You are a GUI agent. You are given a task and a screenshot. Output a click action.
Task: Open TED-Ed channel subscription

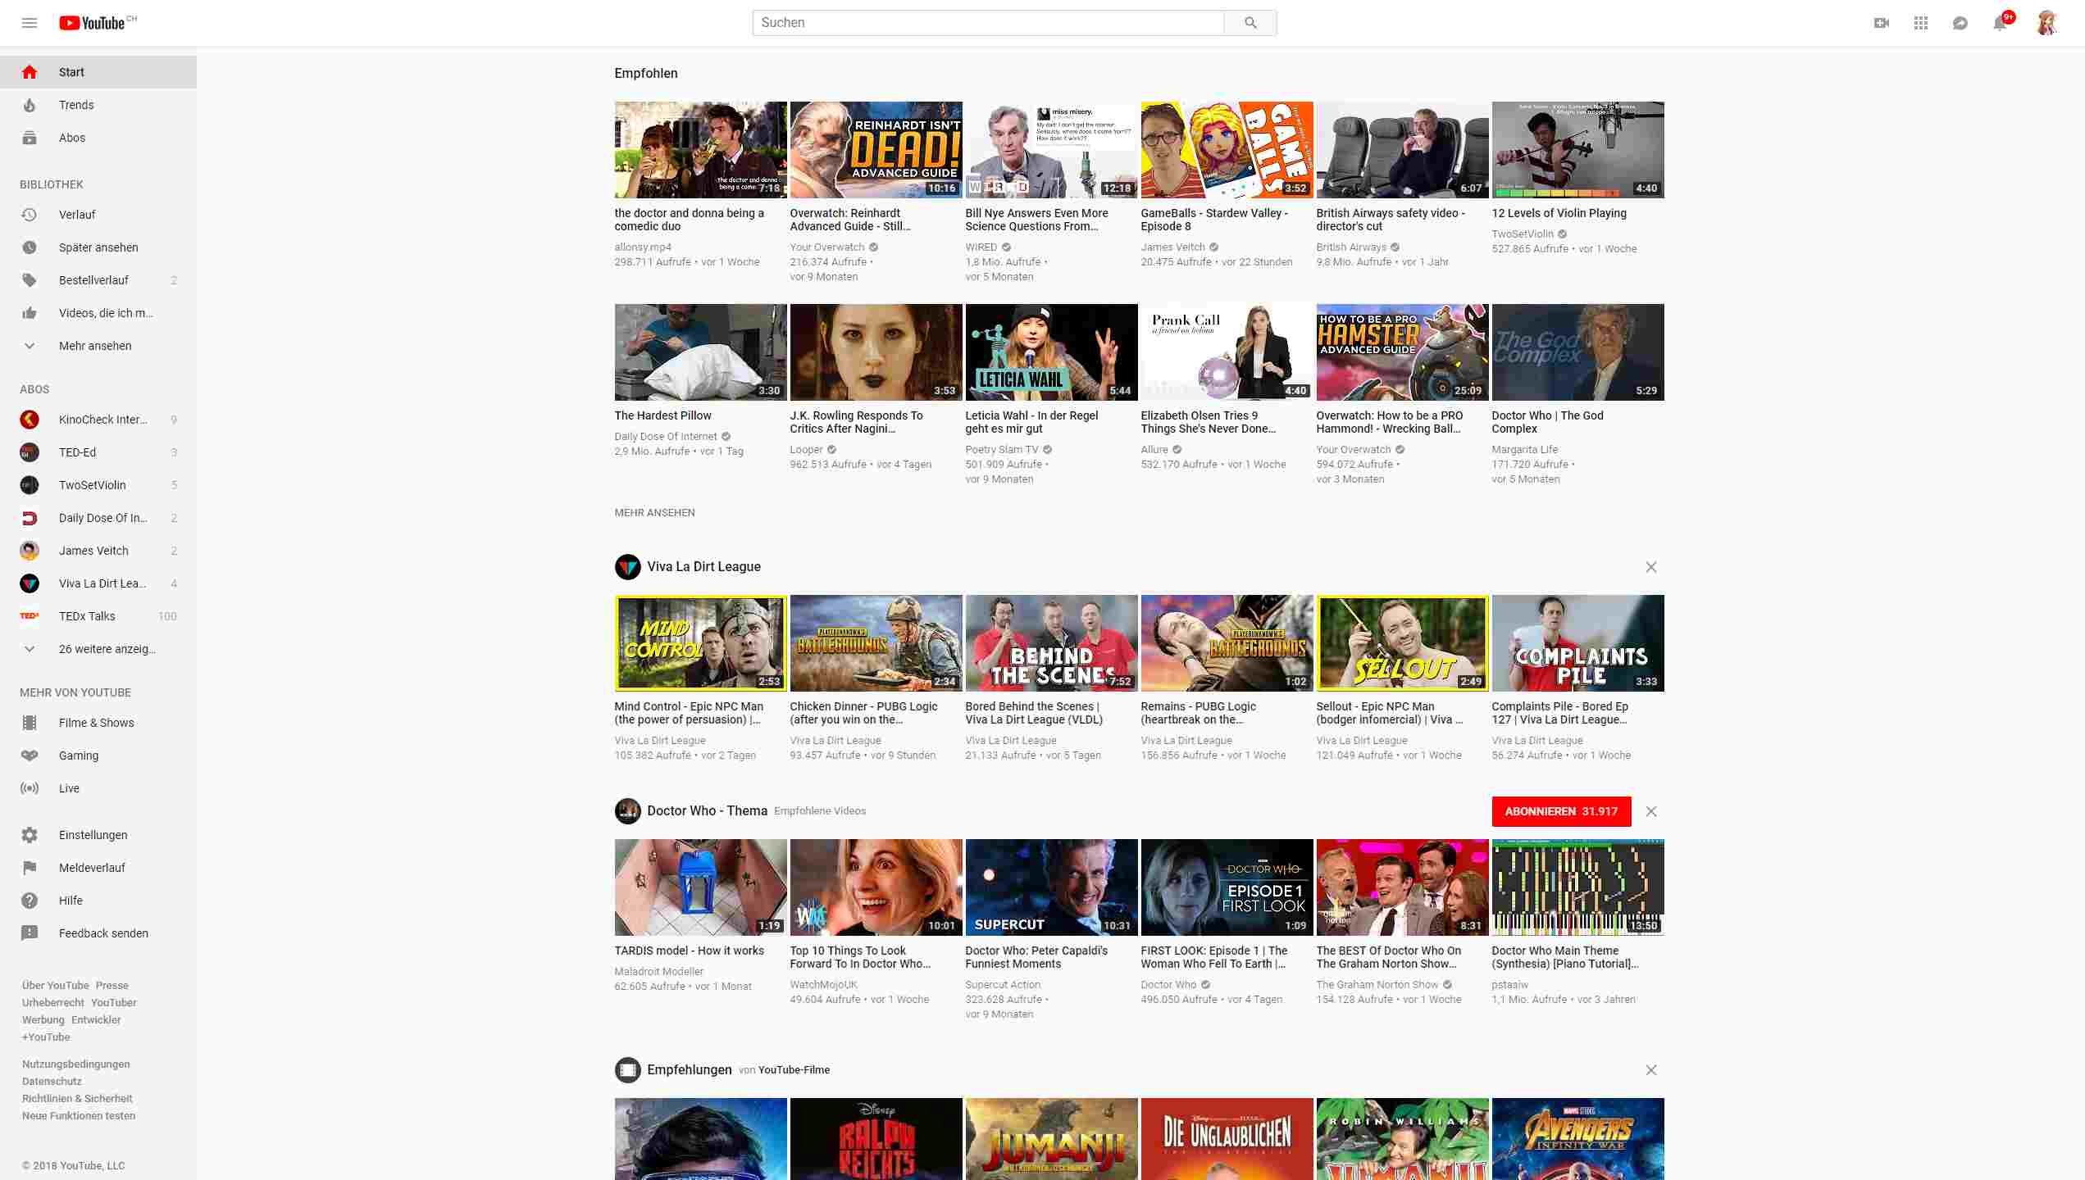click(98, 452)
